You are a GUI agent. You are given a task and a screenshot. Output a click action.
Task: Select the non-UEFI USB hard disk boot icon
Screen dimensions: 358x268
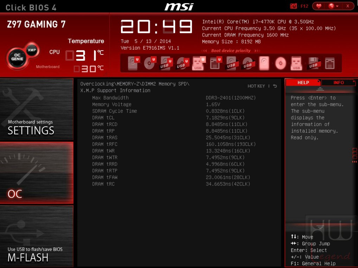coord(232,63)
